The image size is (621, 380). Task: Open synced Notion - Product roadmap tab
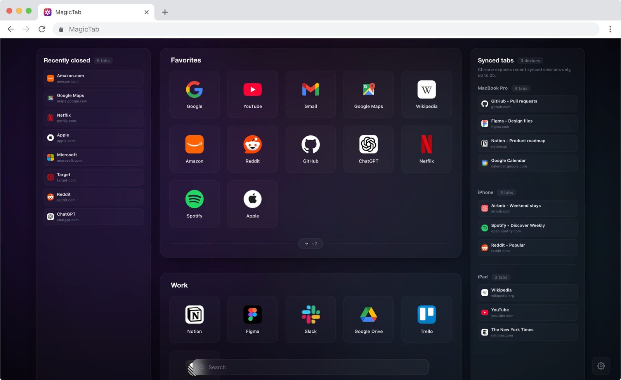click(527, 143)
